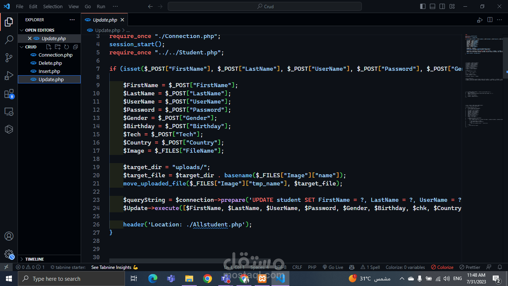The width and height of the screenshot is (508, 286).
Task: Open Google Chrome from the taskbar
Action: coord(208,279)
